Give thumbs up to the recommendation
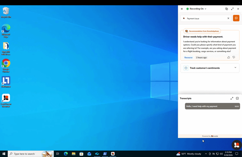242x157 pixels. 229,57
